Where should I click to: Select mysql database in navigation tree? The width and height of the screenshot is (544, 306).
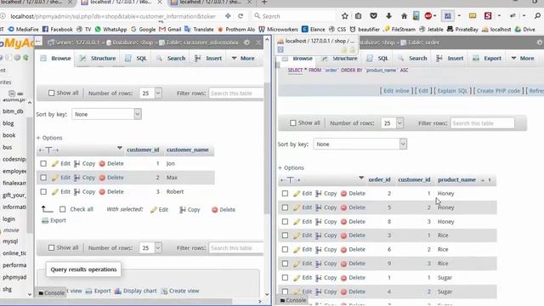coord(10,241)
